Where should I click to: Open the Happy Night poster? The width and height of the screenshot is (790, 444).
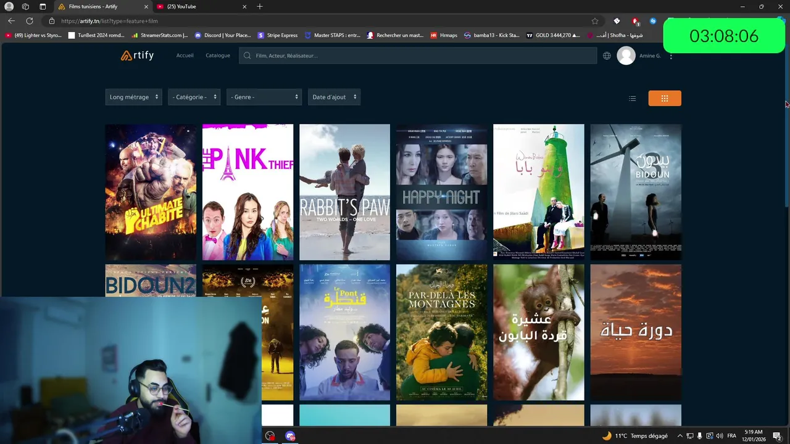pos(441,192)
